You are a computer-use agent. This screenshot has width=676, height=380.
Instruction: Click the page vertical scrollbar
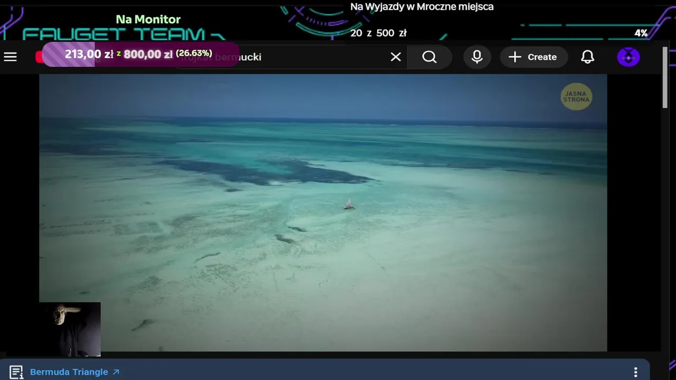665,78
